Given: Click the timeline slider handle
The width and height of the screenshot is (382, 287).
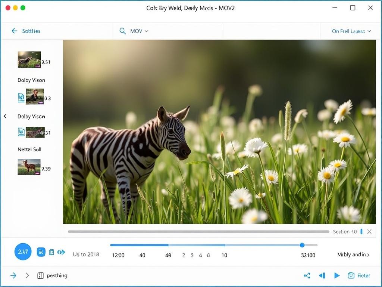Looking at the screenshot, I should click(302, 245).
